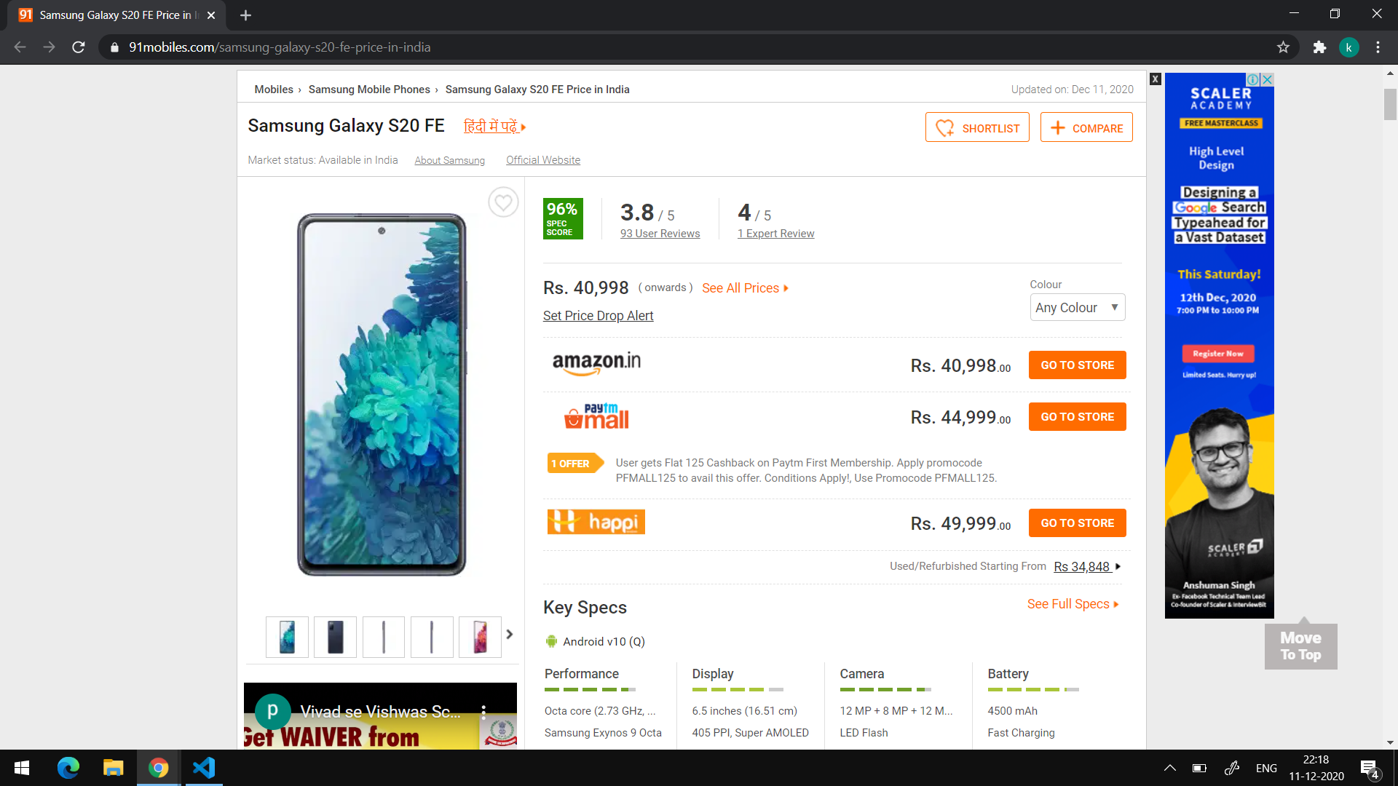Open Visual Studio Code from the taskbar
Screen dimensions: 1398x786
click(x=204, y=768)
